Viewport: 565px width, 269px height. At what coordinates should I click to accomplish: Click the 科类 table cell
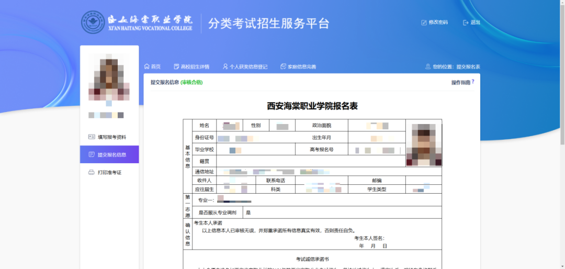pyautogui.click(x=276, y=189)
